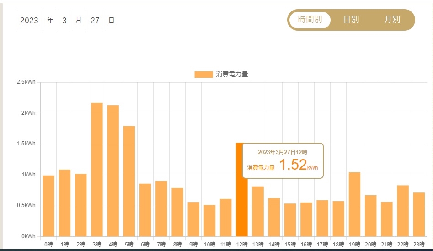This screenshot has height=251, width=433.
Task: Click the 0.5kWh axis label
Action: tap(26, 205)
